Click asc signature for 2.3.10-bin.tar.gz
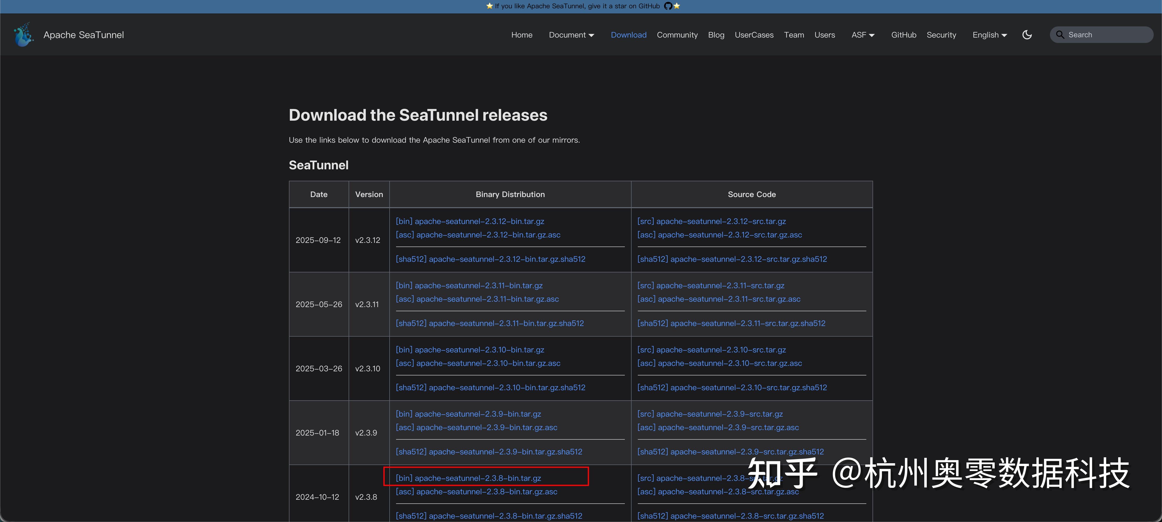 coord(478,363)
